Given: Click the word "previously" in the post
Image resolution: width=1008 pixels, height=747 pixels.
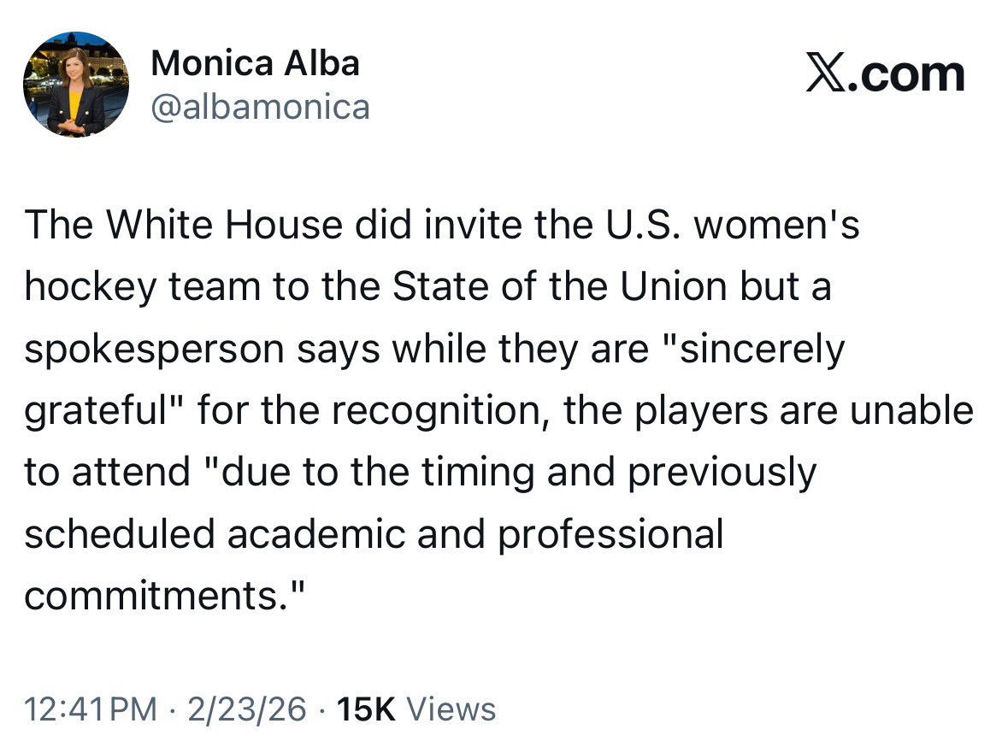Looking at the screenshot, I should (722, 473).
